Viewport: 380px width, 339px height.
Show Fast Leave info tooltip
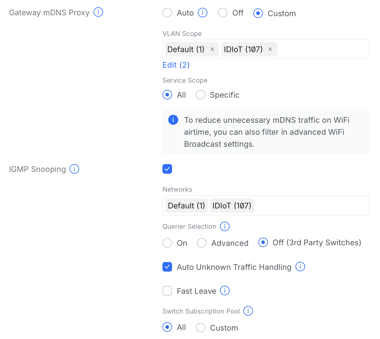tap(225, 290)
